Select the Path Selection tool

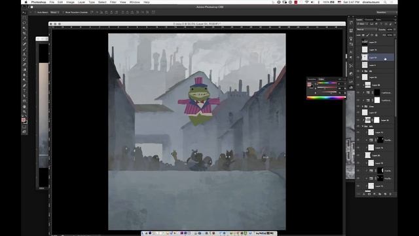point(24,96)
